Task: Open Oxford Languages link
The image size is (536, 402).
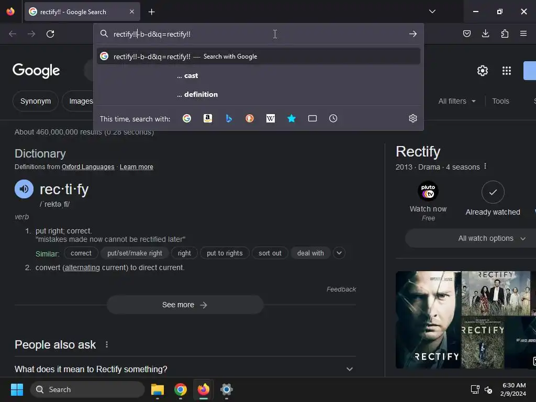Action: click(x=88, y=167)
